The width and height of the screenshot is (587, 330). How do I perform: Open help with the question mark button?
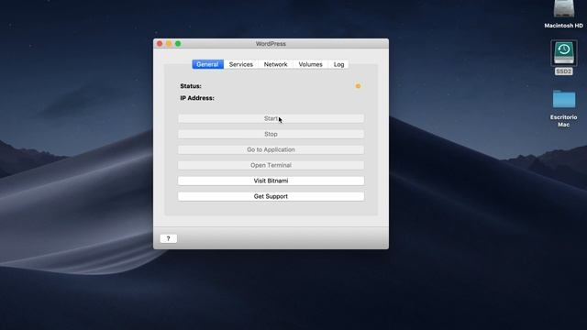168,238
